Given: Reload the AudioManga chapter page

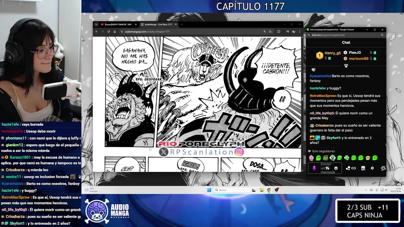Looking at the screenshot, I should [x=109, y=32].
